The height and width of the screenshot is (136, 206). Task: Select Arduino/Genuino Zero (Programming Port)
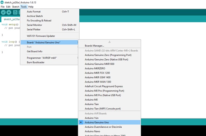109,55
